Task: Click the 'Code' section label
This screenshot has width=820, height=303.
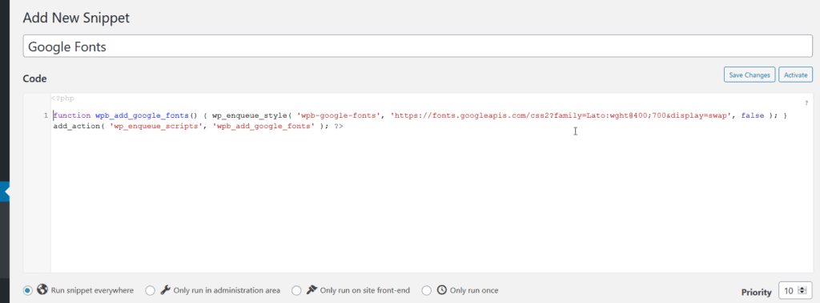Action: pyautogui.click(x=34, y=79)
